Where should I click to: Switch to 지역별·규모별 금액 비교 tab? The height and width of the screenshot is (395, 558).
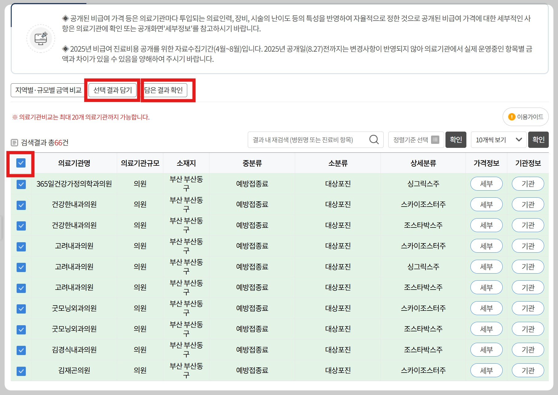click(47, 90)
